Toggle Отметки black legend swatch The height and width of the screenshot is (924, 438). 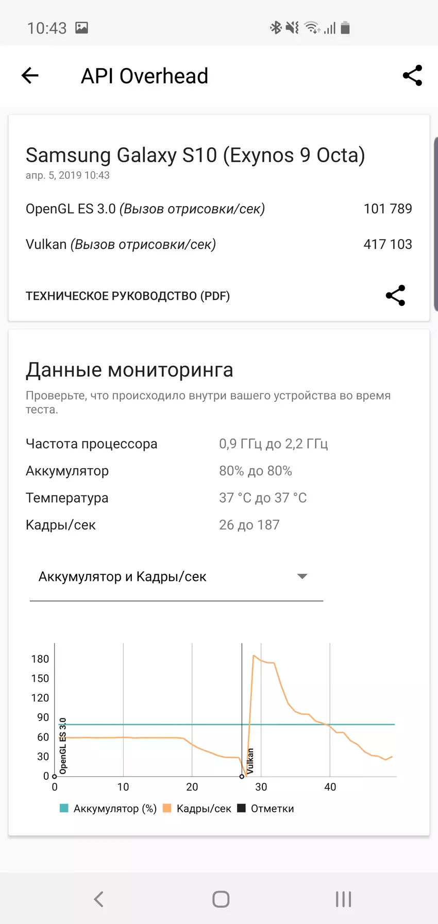(x=241, y=808)
